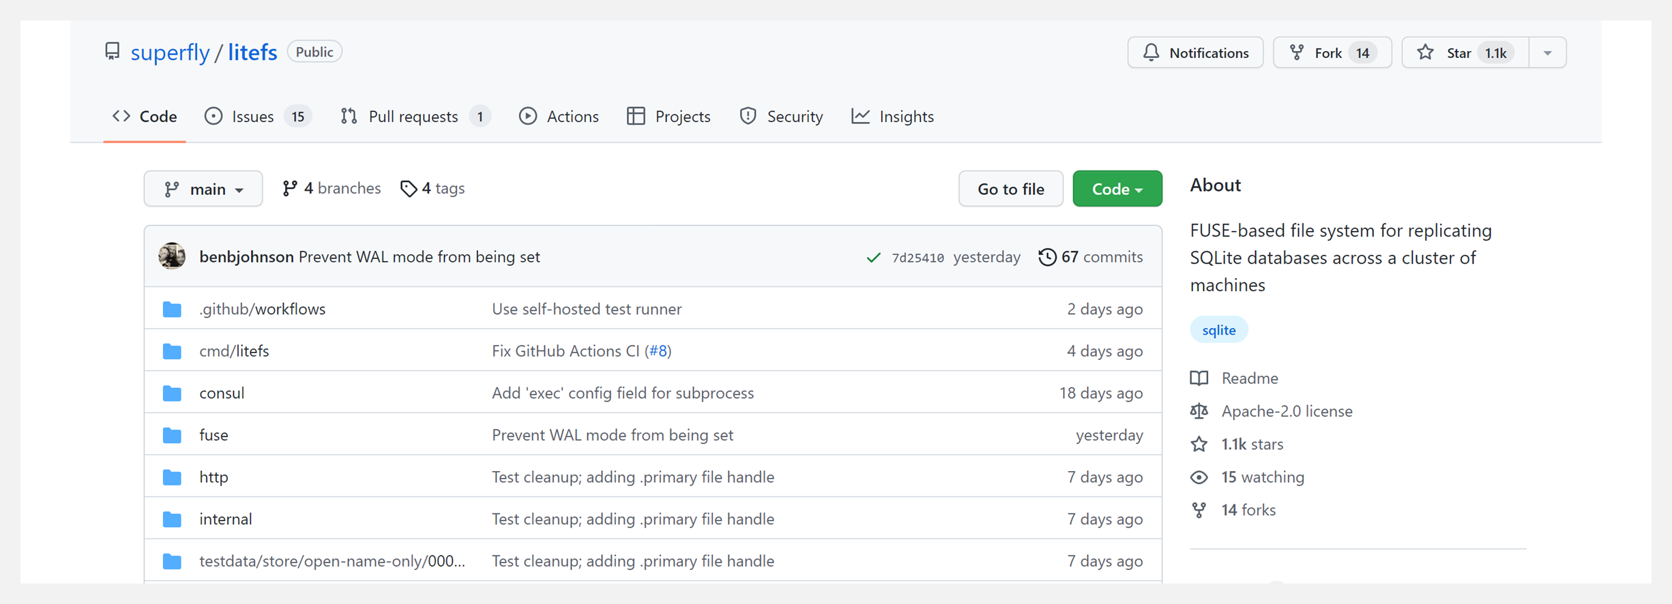
Task: Click the clock history icon by commits
Action: click(1047, 257)
